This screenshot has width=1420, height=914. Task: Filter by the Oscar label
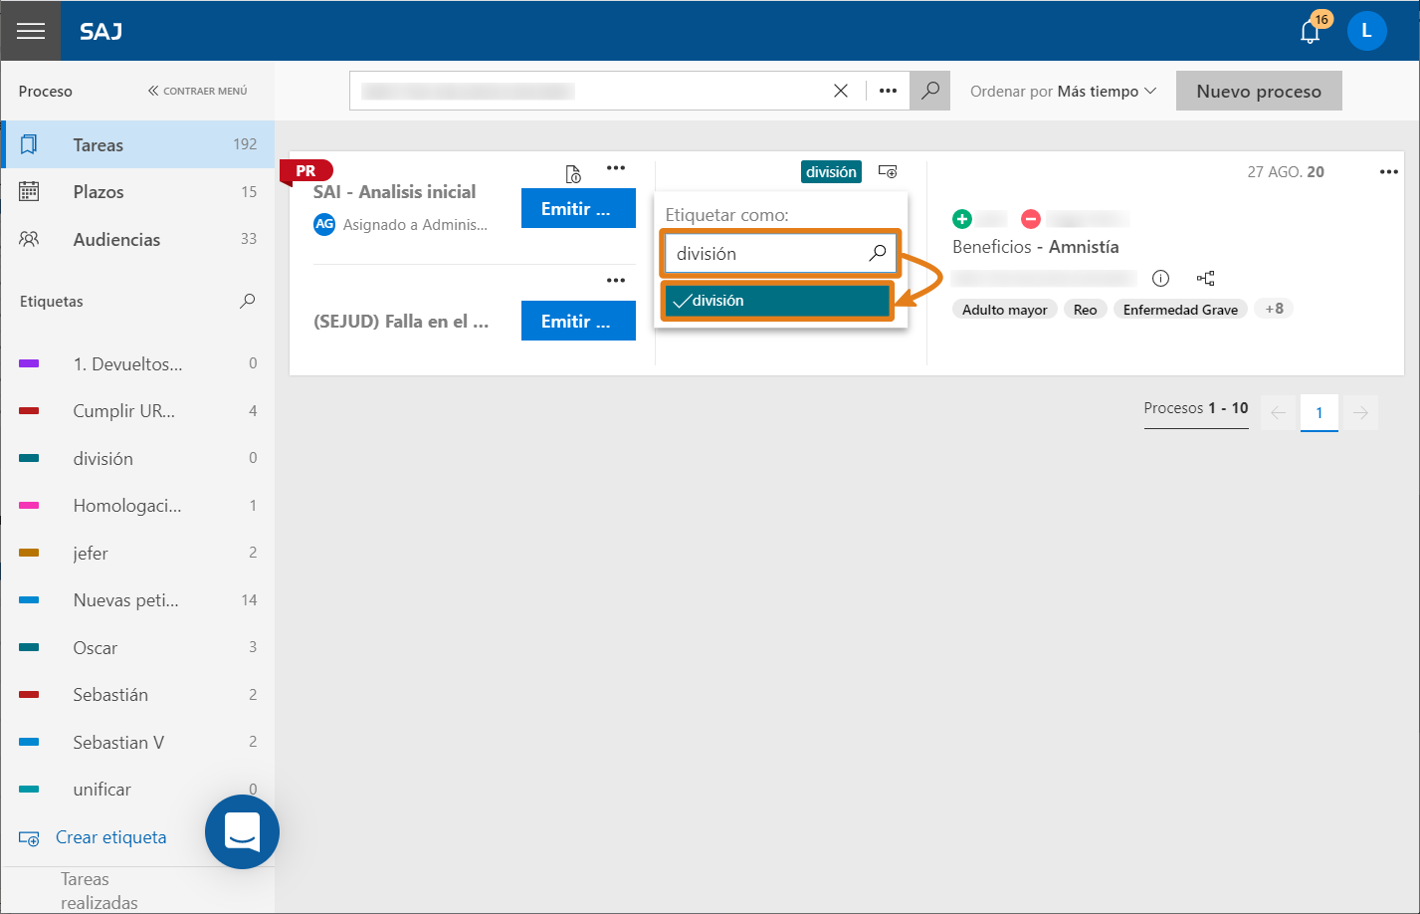pyautogui.click(x=137, y=647)
